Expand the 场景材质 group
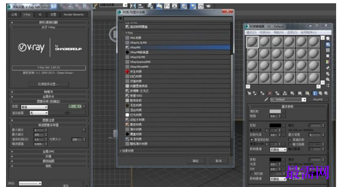This screenshot has height=187, width=338. click(121, 151)
